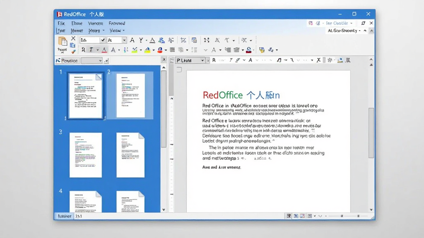Open the 'Ien Caatiie' dropdown at top right
Screen dimensions: 424x238
point(339,23)
